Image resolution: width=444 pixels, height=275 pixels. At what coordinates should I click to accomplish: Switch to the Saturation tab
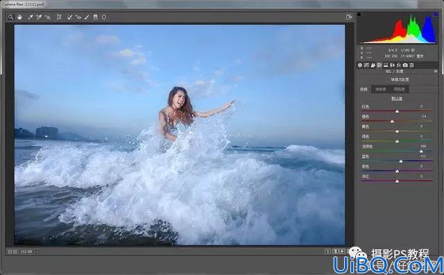click(x=380, y=89)
